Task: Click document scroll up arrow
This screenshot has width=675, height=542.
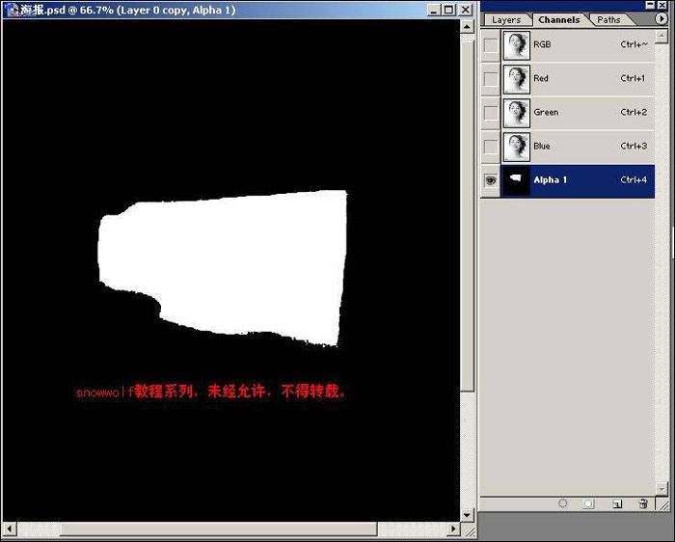Action: [468, 26]
